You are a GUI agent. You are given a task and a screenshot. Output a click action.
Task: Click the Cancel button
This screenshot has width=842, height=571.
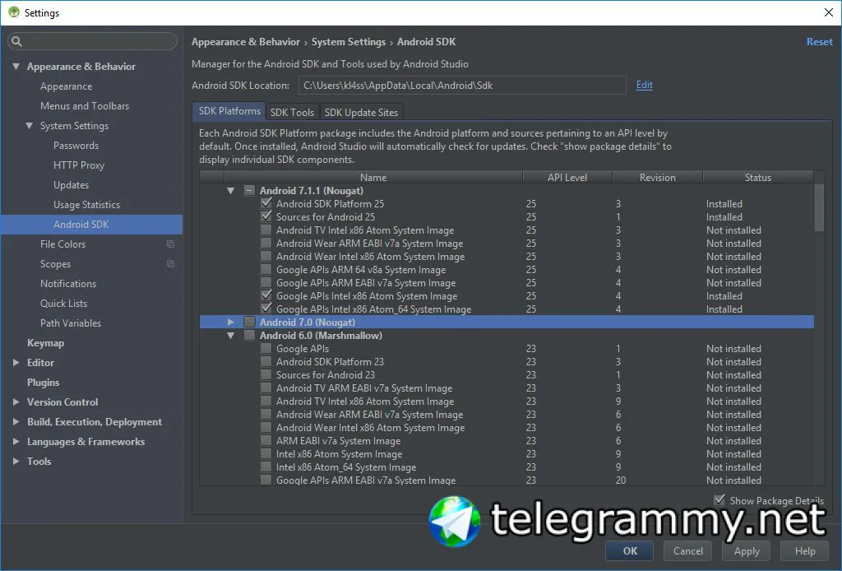[688, 550]
